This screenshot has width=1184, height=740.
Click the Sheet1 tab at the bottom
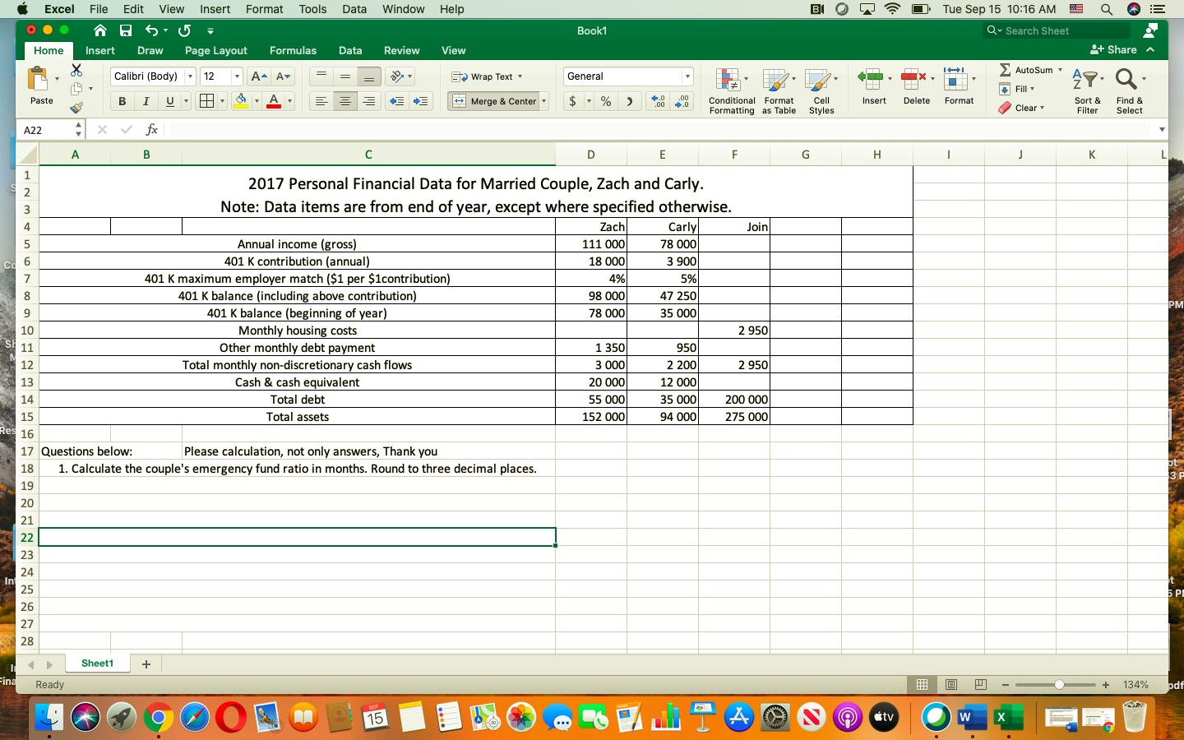[96, 664]
